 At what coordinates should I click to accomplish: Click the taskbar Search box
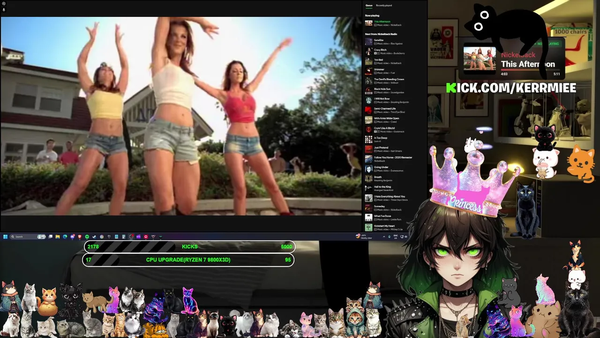click(x=28, y=237)
